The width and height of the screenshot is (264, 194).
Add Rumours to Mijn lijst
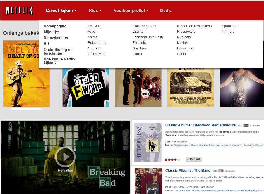(193, 159)
